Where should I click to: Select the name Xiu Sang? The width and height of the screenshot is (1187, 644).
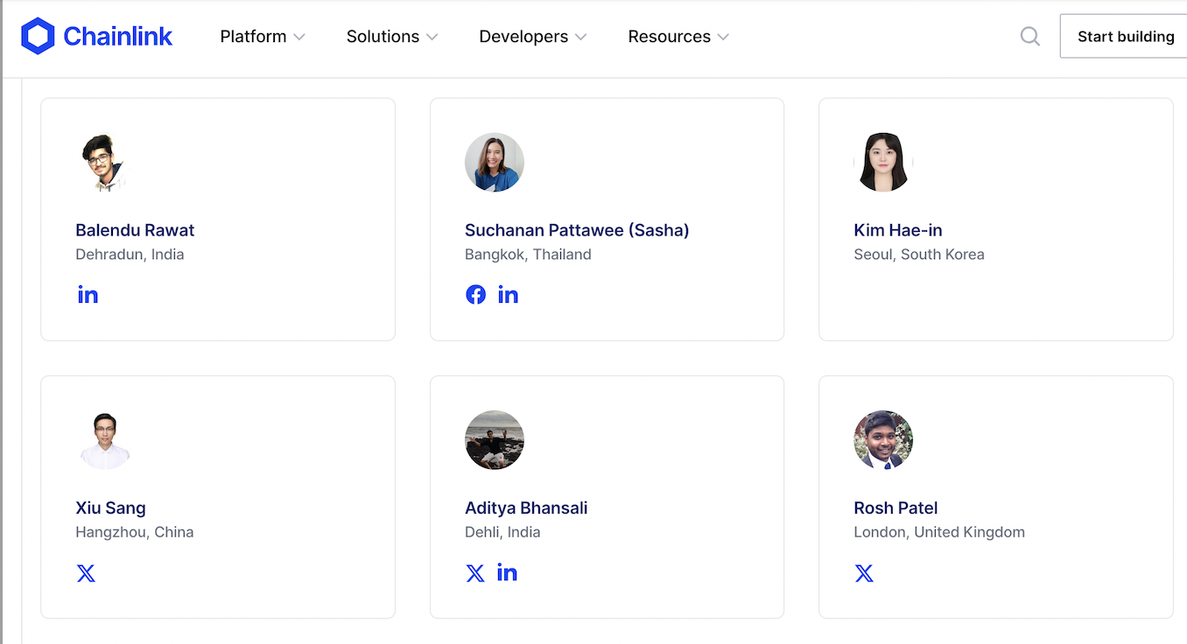click(x=110, y=507)
